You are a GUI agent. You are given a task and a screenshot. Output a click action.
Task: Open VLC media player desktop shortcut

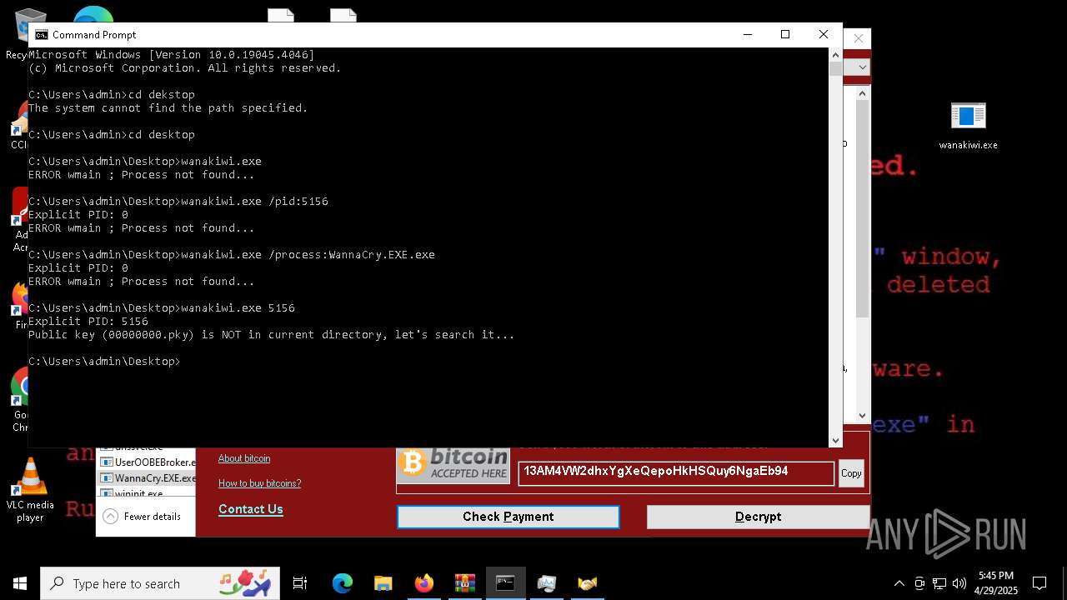tap(30, 491)
